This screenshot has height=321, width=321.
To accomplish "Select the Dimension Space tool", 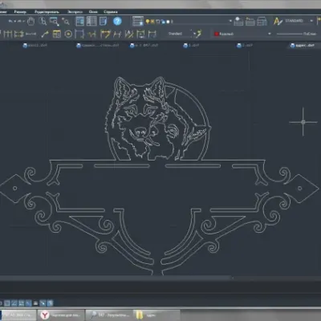I will tap(30, 34).
